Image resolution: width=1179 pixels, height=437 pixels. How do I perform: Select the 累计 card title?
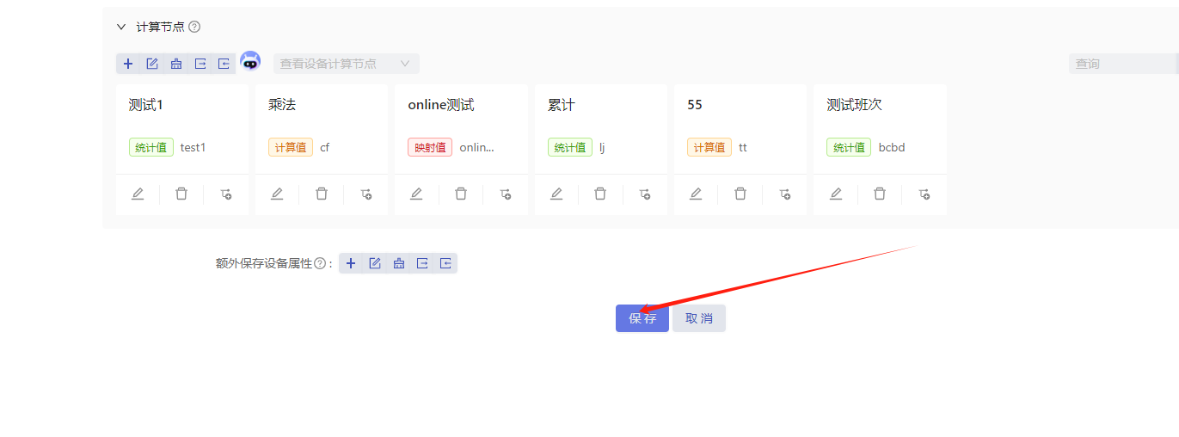point(562,105)
